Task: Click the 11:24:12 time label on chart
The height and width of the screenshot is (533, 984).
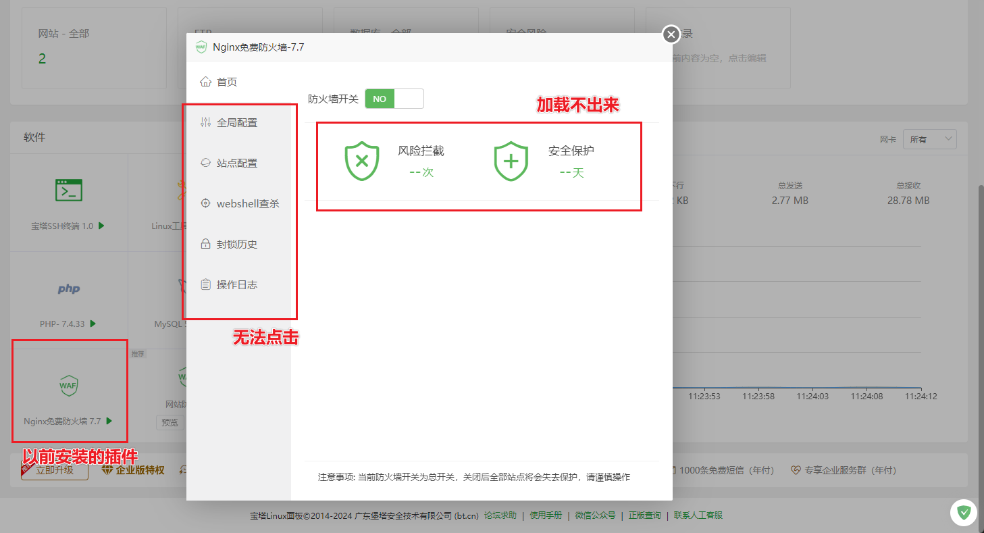Action: 921,396
